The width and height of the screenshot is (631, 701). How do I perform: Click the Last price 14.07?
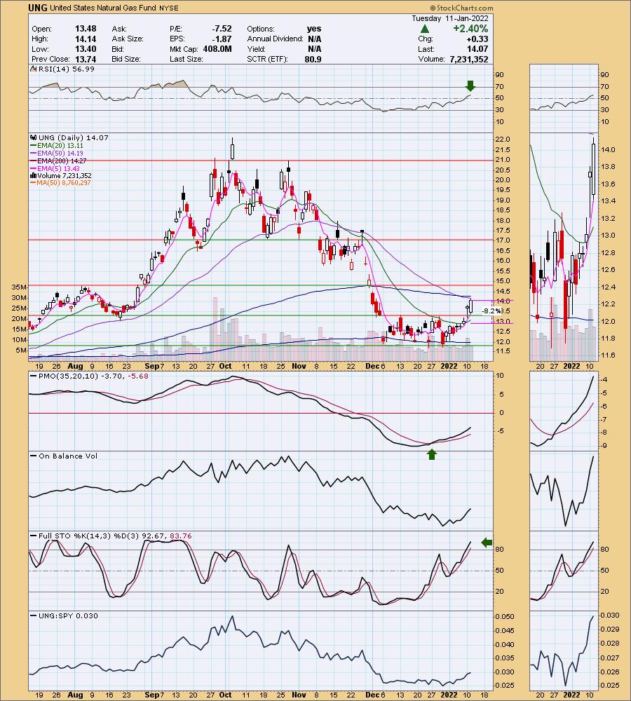(477, 49)
